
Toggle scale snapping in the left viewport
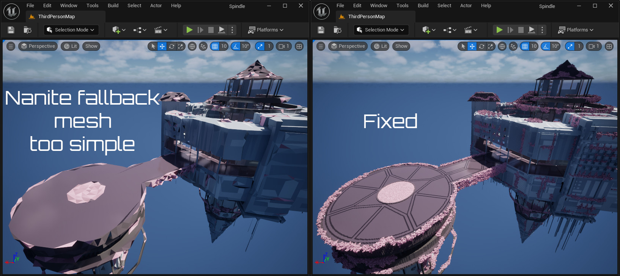coord(260,46)
